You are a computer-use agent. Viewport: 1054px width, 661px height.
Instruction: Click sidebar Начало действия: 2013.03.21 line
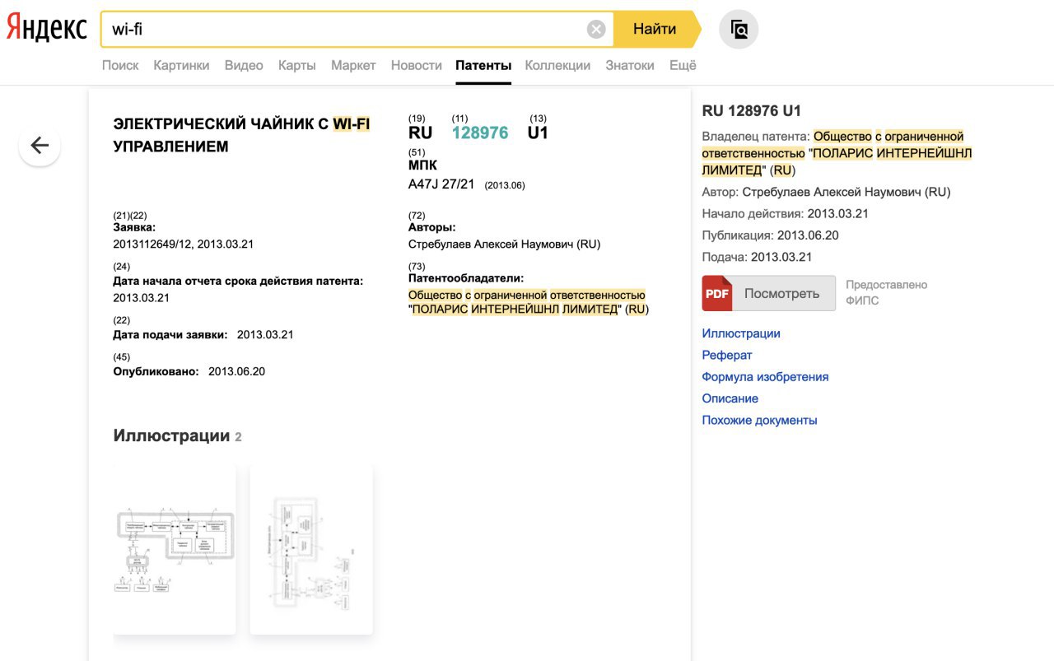(x=785, y=214)
